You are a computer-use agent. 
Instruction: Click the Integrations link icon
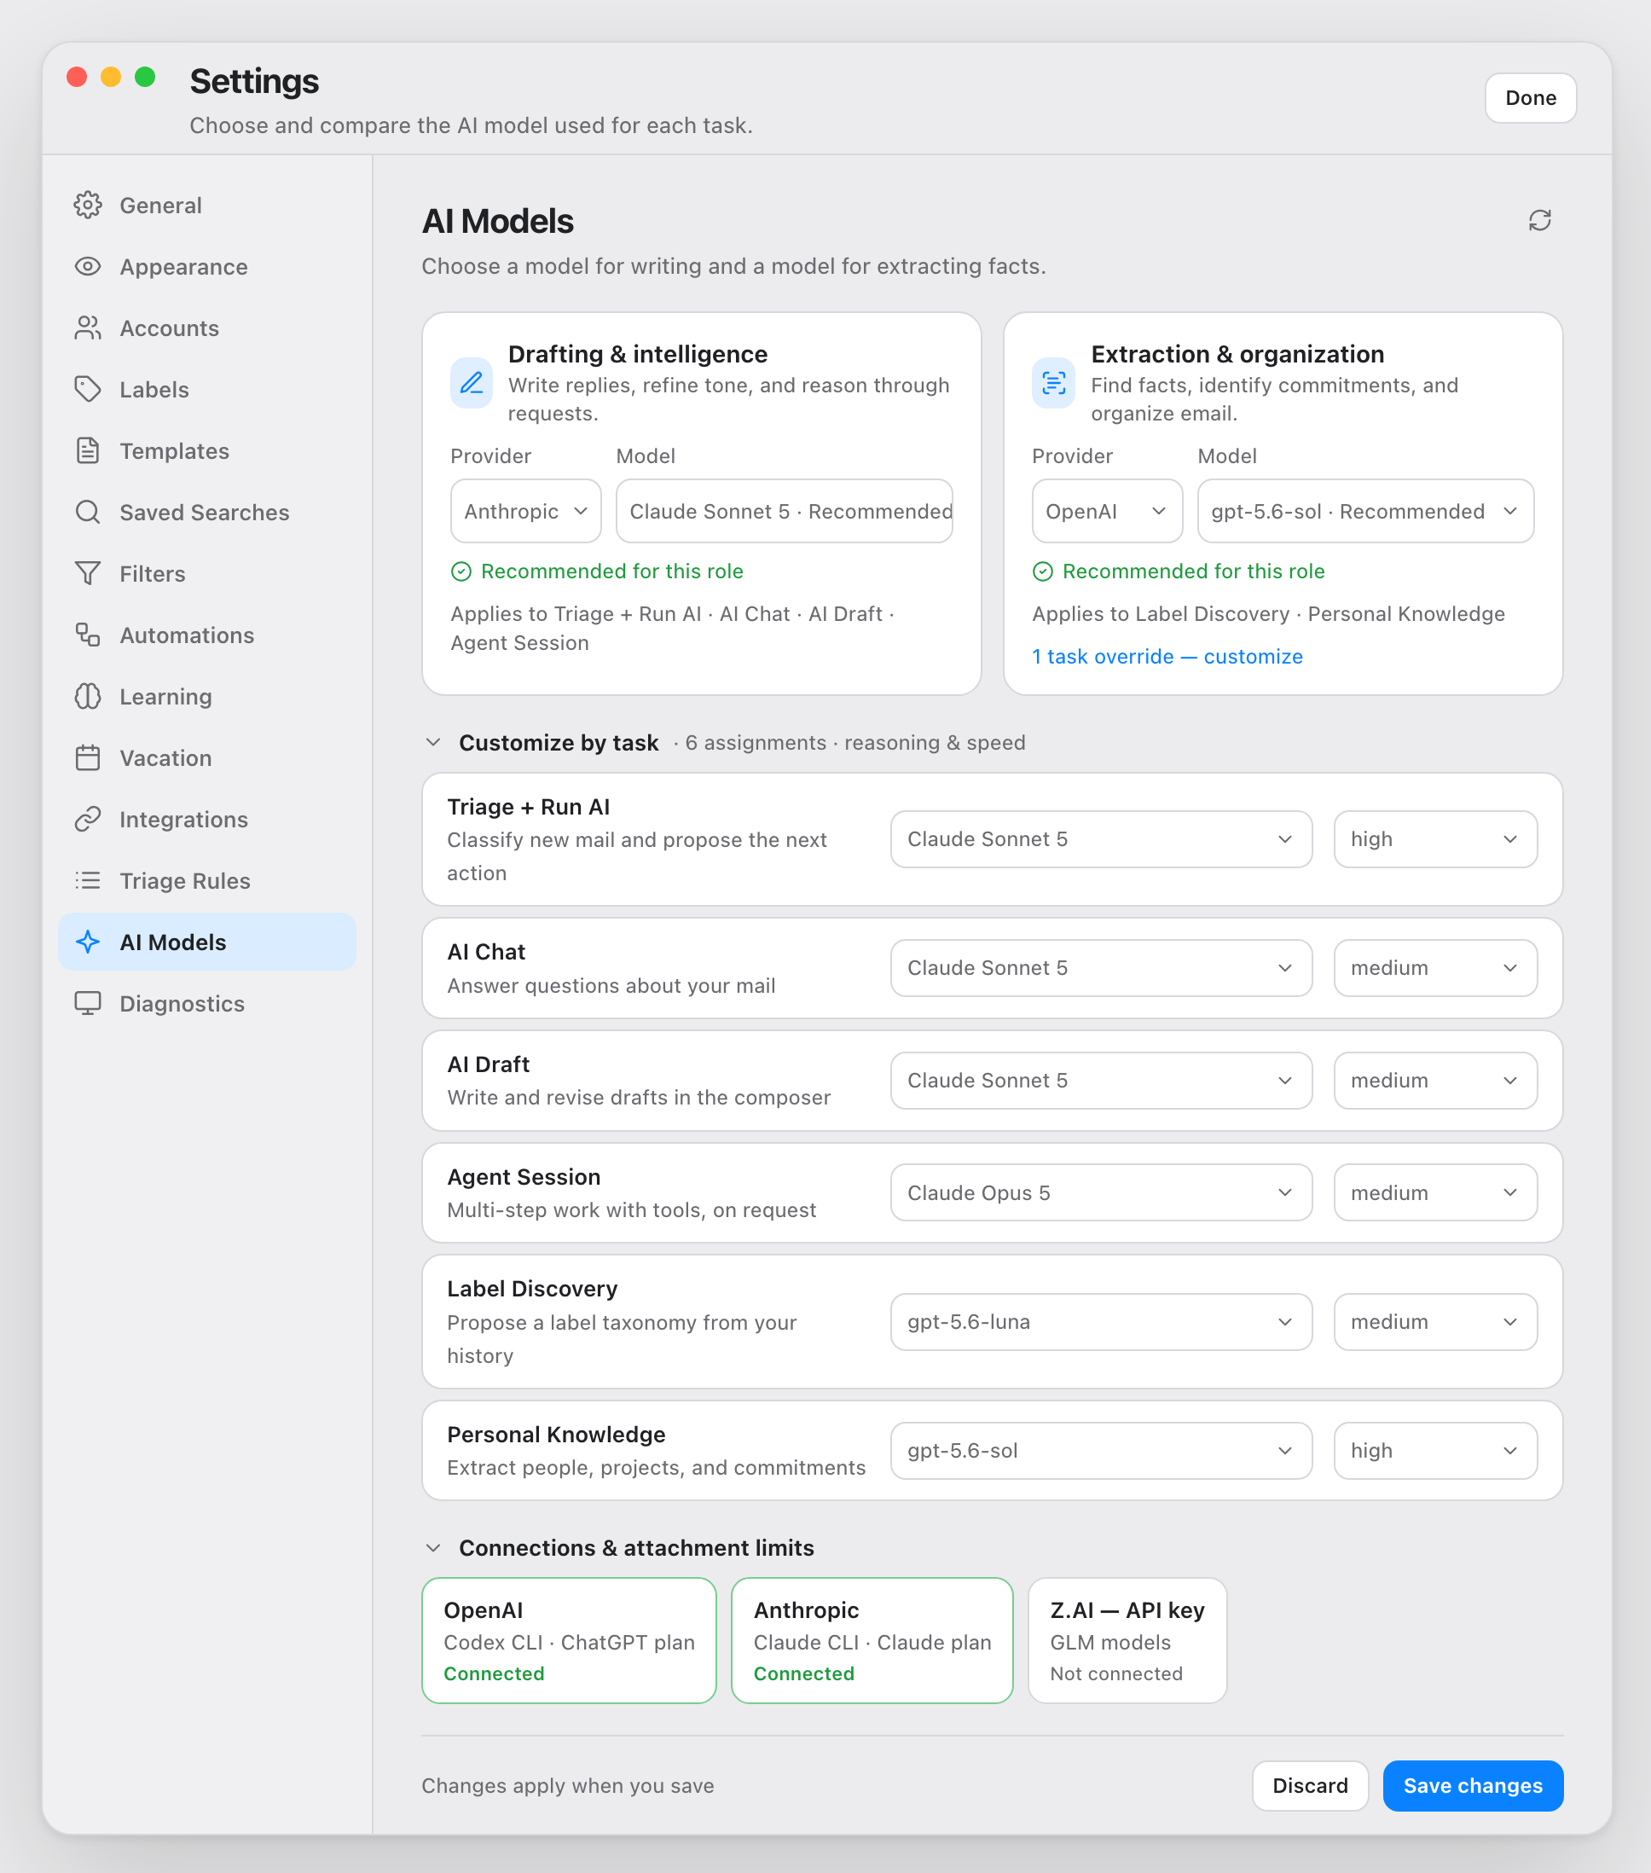point(88,819)
